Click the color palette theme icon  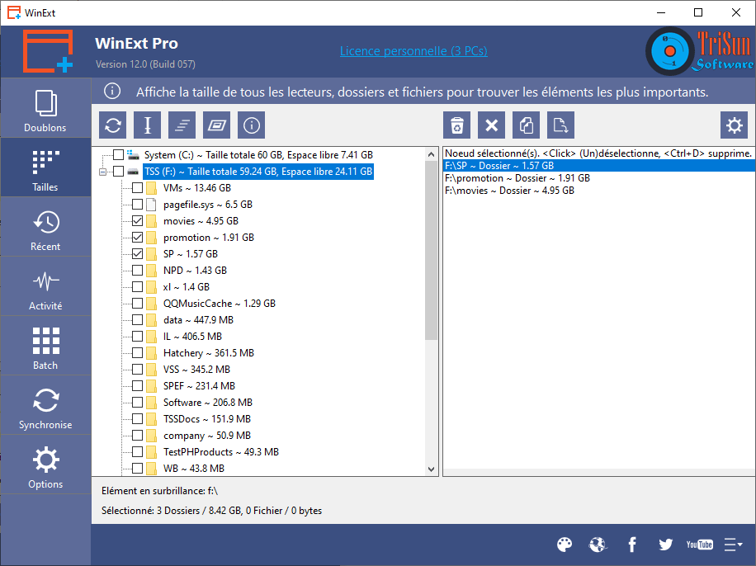[x=565, y=545]
